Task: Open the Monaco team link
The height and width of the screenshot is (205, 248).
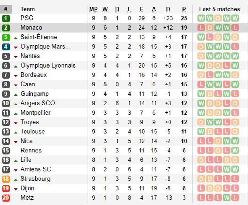Action: [31, 28]
